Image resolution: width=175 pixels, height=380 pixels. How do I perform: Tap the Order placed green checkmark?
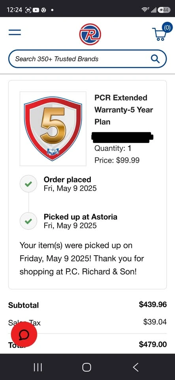click(28, 184)
